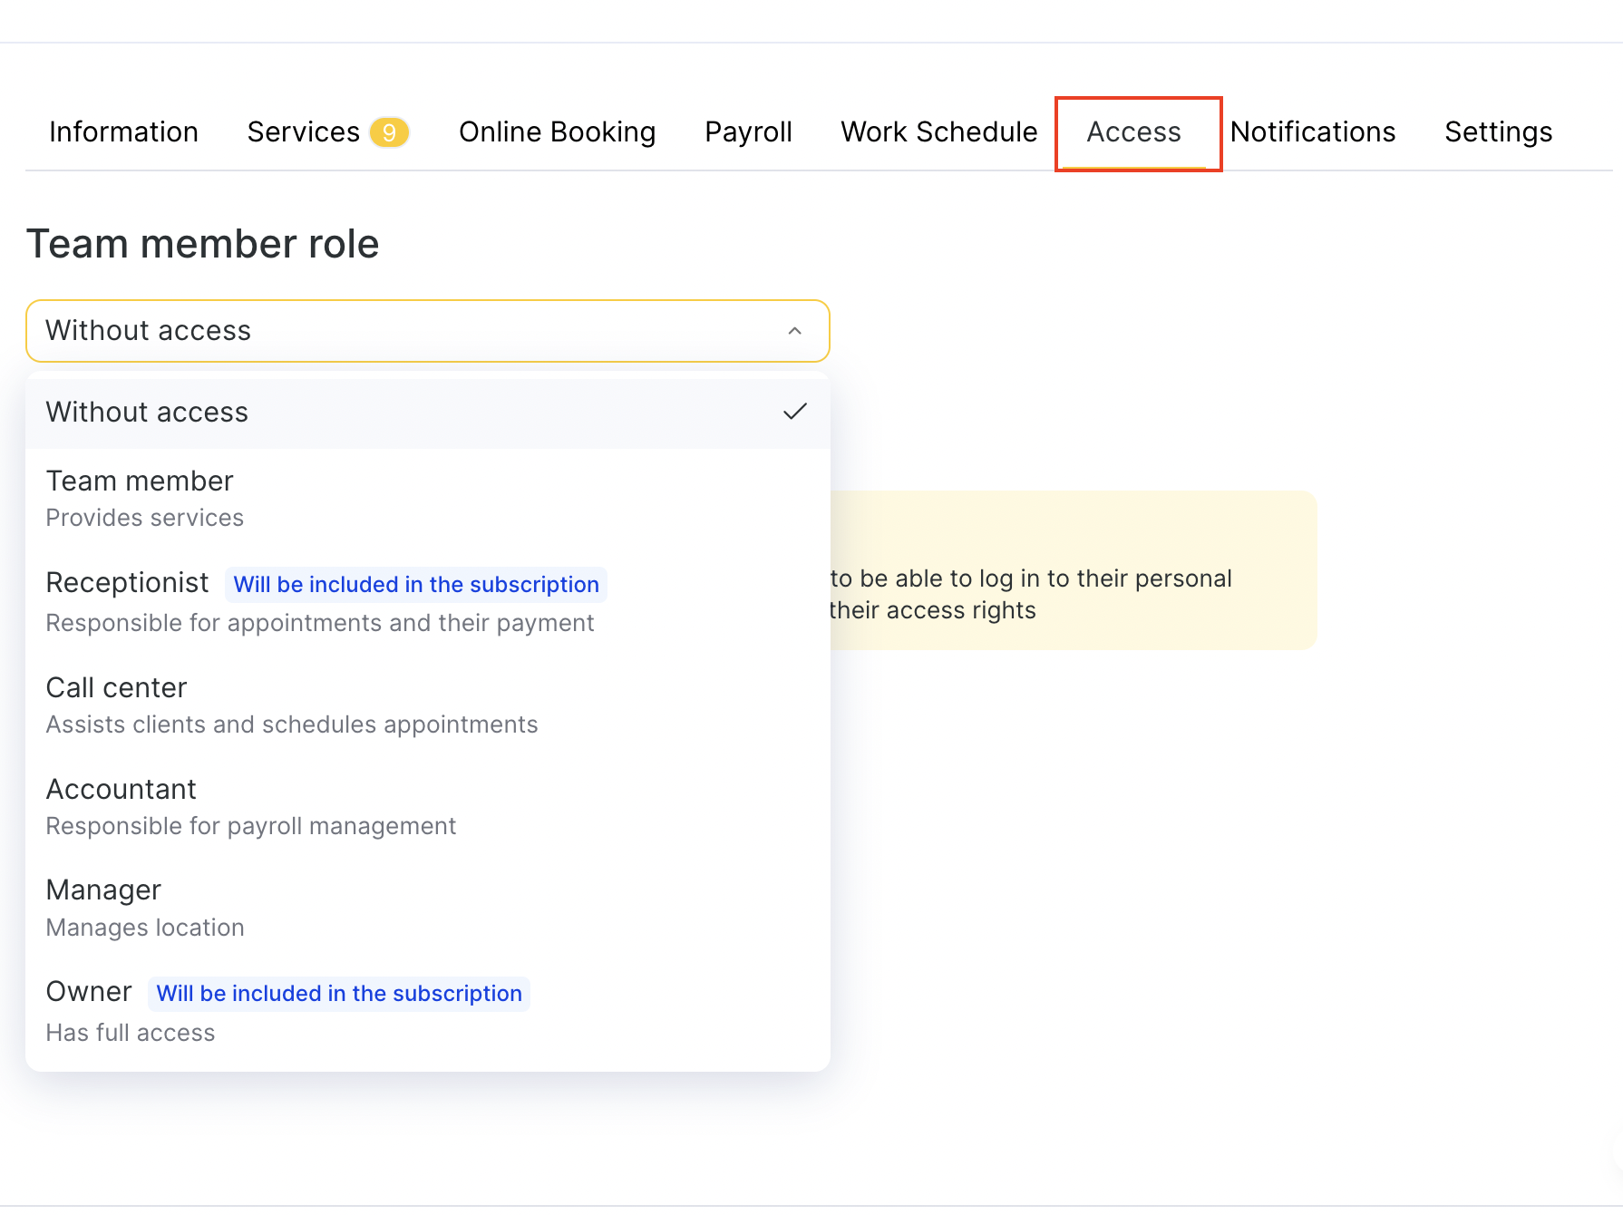Switch to the Notifications tab
Viewport: 1623px width, 1215px height.
(x=1312, y=132)
